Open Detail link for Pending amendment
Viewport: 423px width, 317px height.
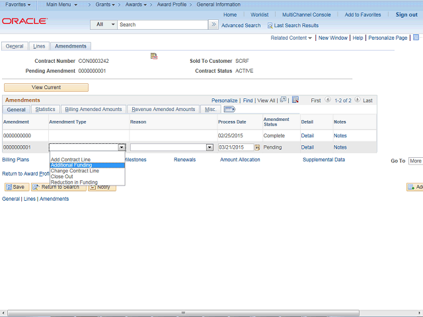pos(307,147)
